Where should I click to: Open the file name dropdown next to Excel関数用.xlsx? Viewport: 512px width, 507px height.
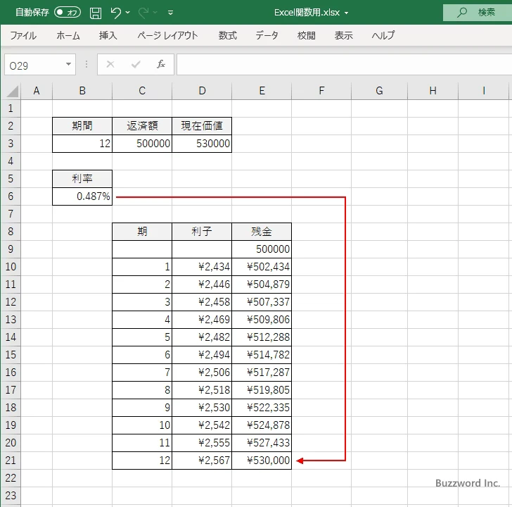[346, 13]
